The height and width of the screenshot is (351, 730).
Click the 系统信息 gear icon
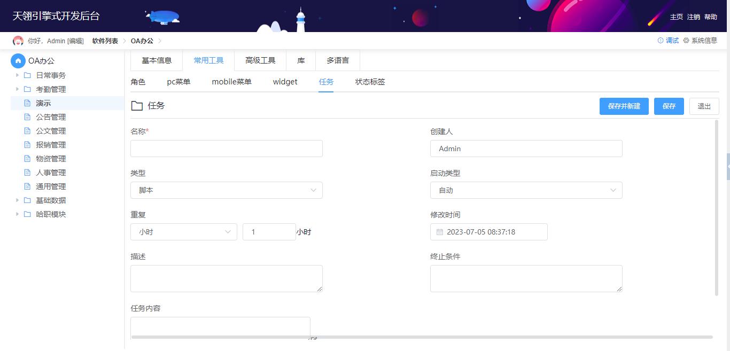687,40
